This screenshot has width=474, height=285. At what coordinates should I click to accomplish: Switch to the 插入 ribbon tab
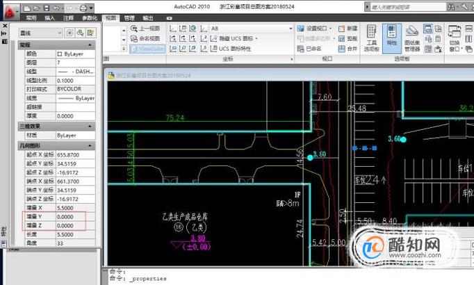pyautogui.click(x=49, y=18)
